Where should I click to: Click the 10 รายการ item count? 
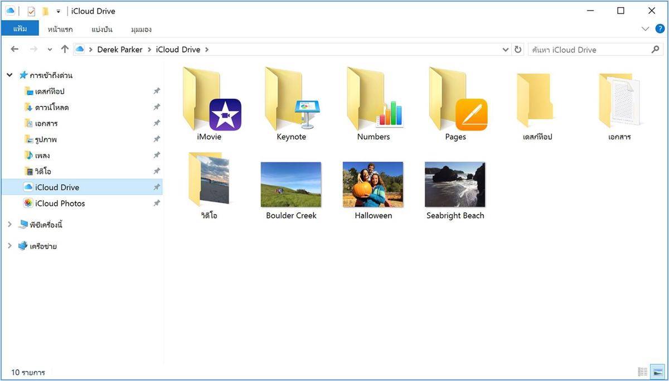28,372
